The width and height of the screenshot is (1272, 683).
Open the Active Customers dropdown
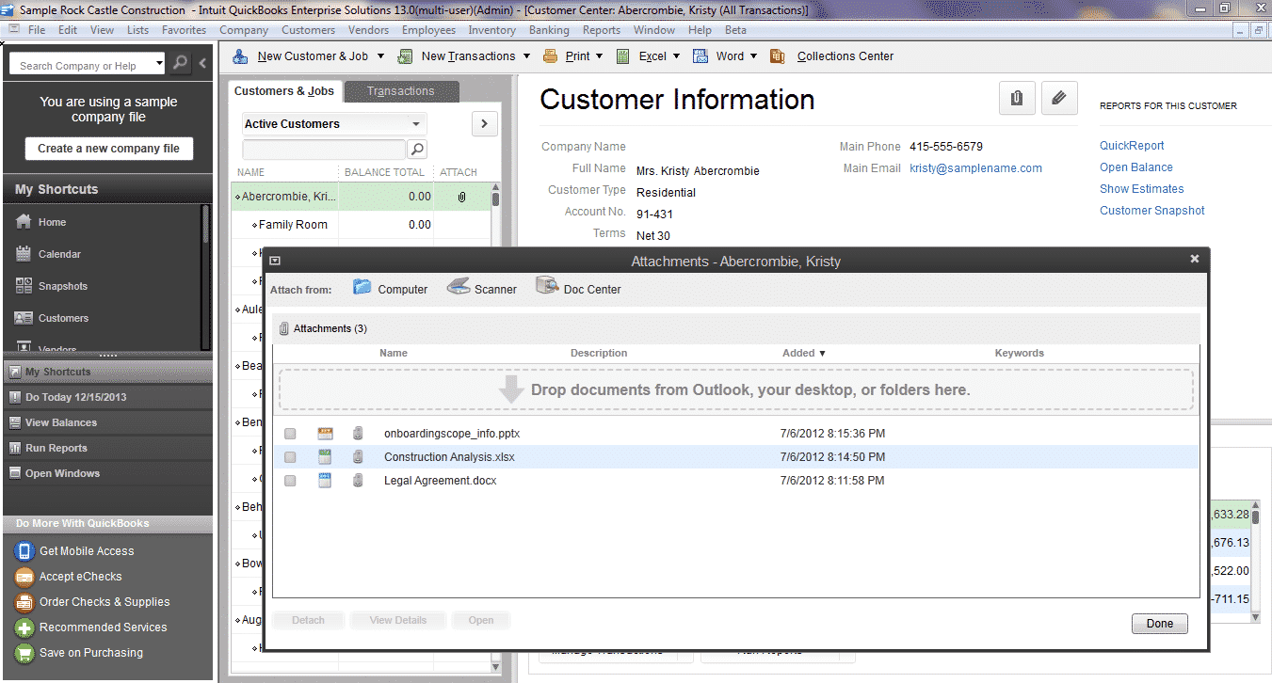[334, 124]
